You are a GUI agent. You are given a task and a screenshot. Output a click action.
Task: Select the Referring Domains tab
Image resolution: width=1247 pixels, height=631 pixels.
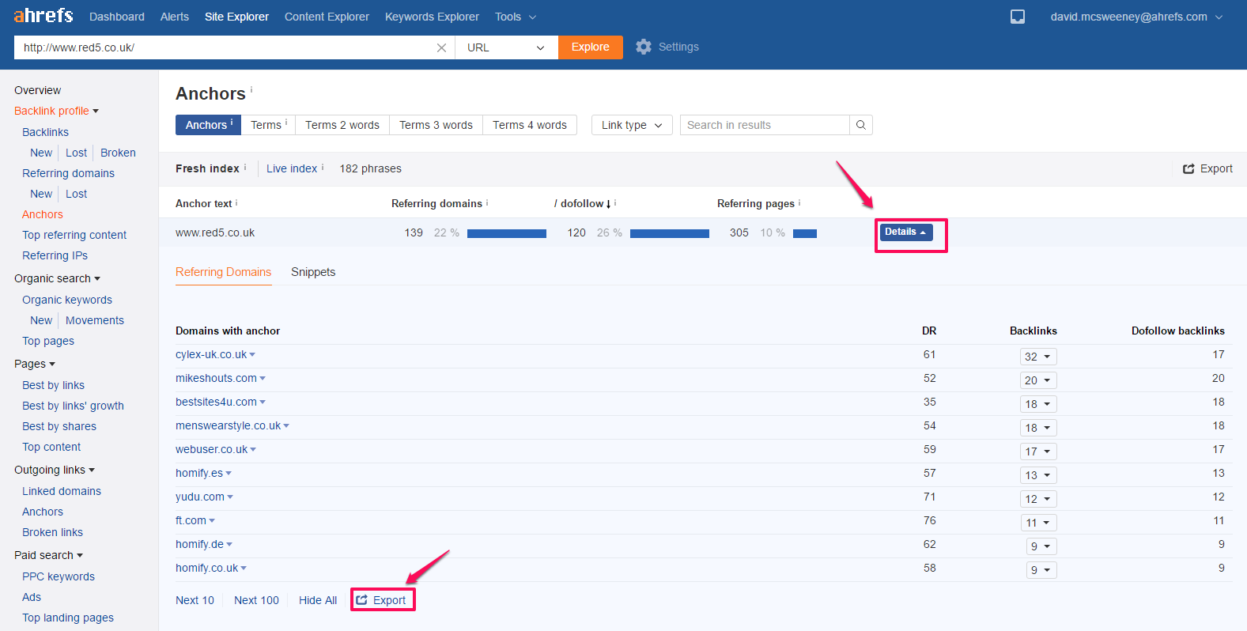point(223,272)
